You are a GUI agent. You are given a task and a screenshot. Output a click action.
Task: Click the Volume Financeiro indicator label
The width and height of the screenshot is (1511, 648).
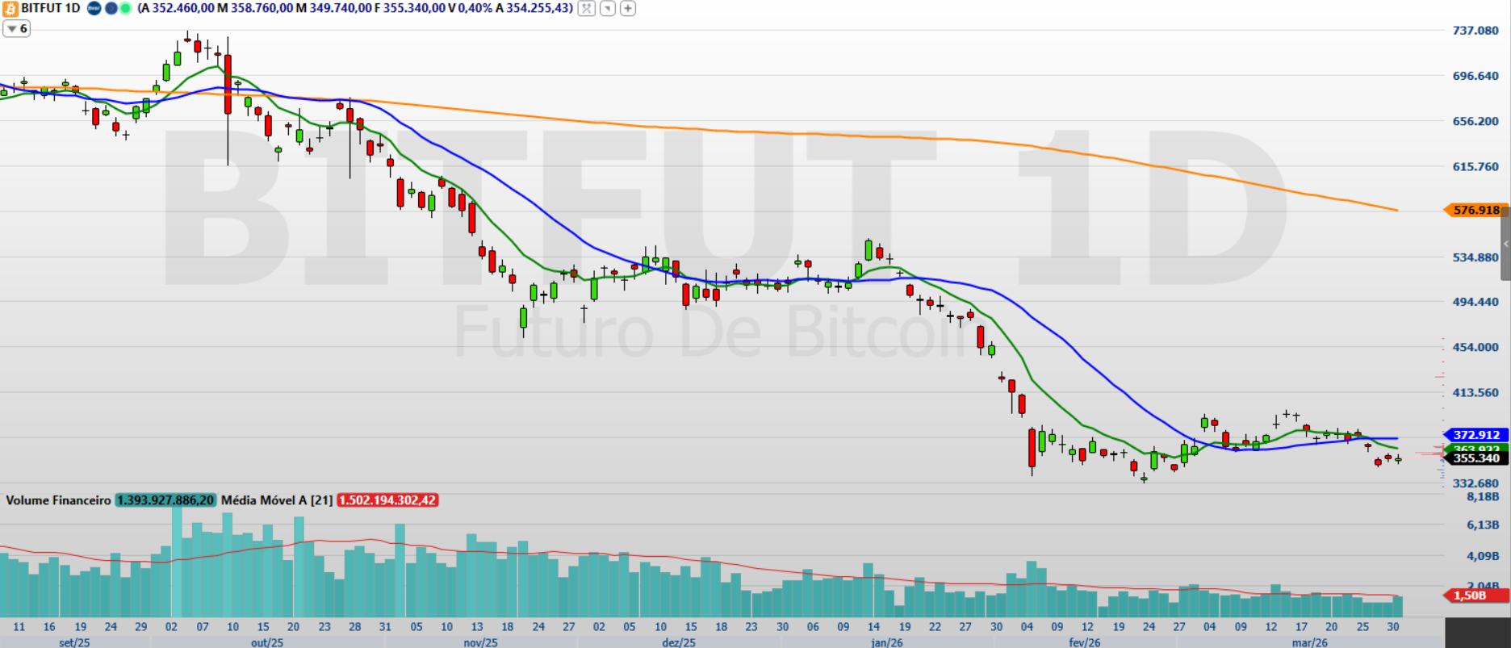coord(58,500)
